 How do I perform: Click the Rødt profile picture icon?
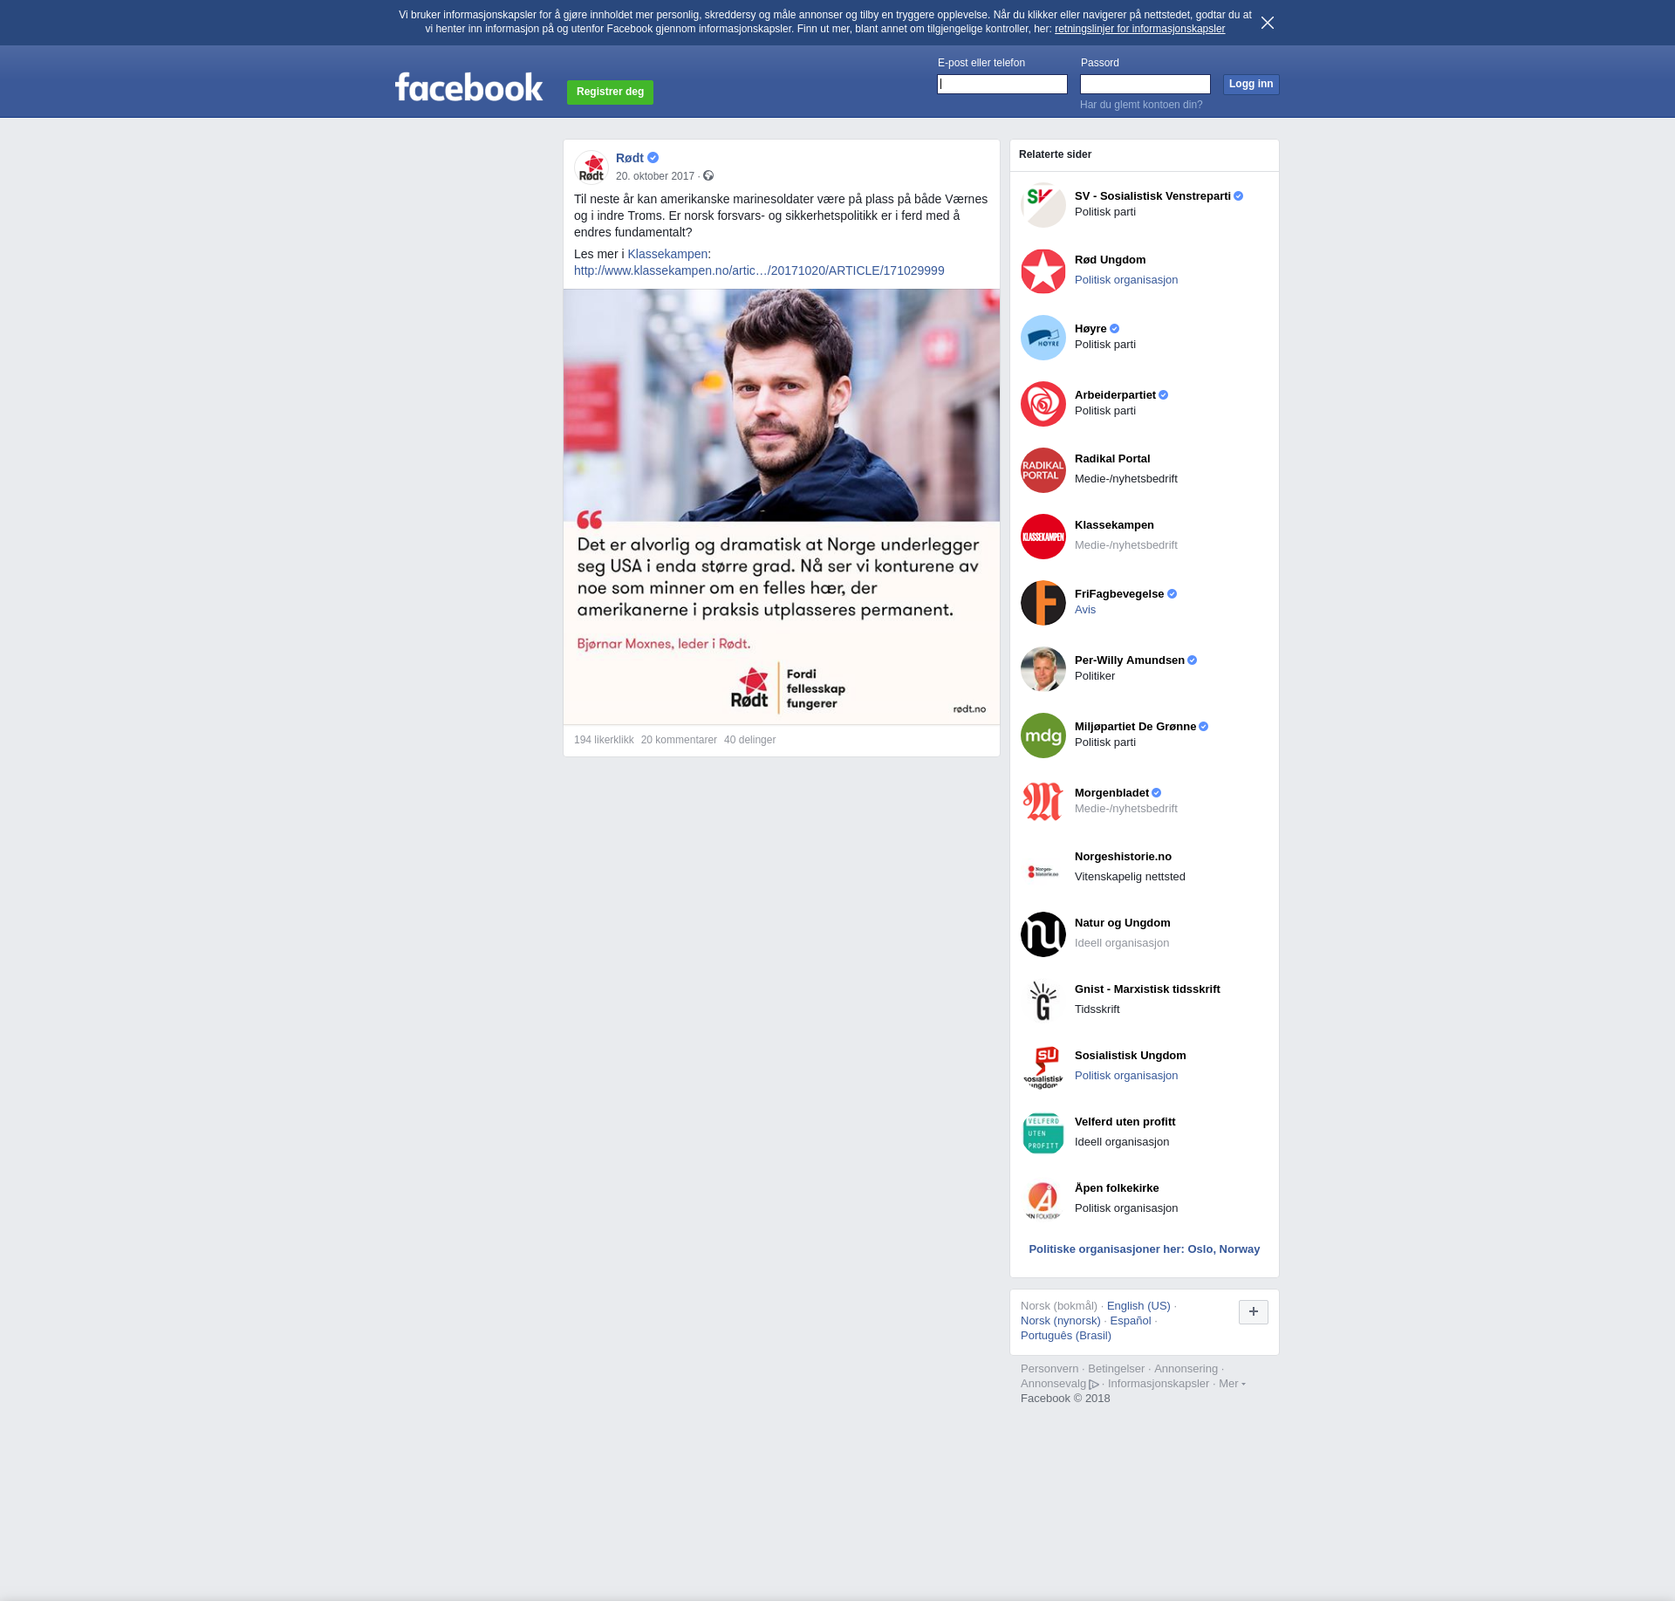591,167
